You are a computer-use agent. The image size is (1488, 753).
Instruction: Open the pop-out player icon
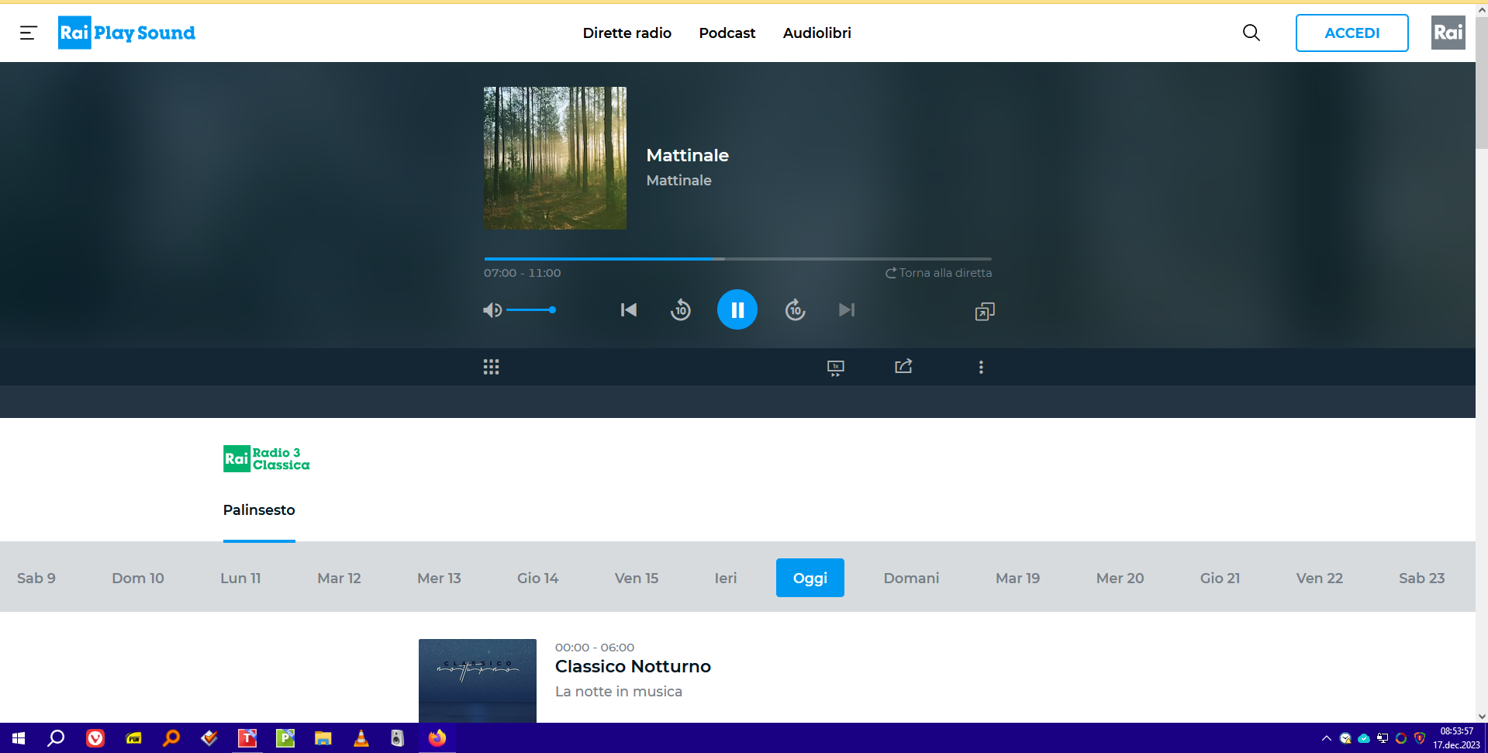(x=984, y=311)
